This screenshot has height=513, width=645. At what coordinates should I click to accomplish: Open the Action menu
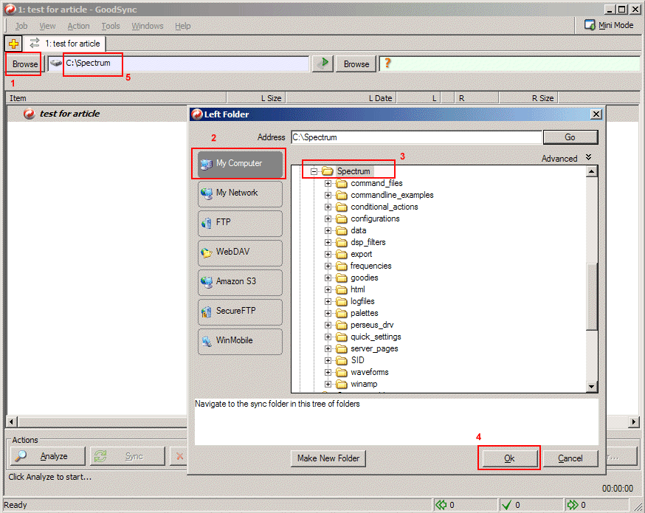pyautogui.click(x=78, y=26)
